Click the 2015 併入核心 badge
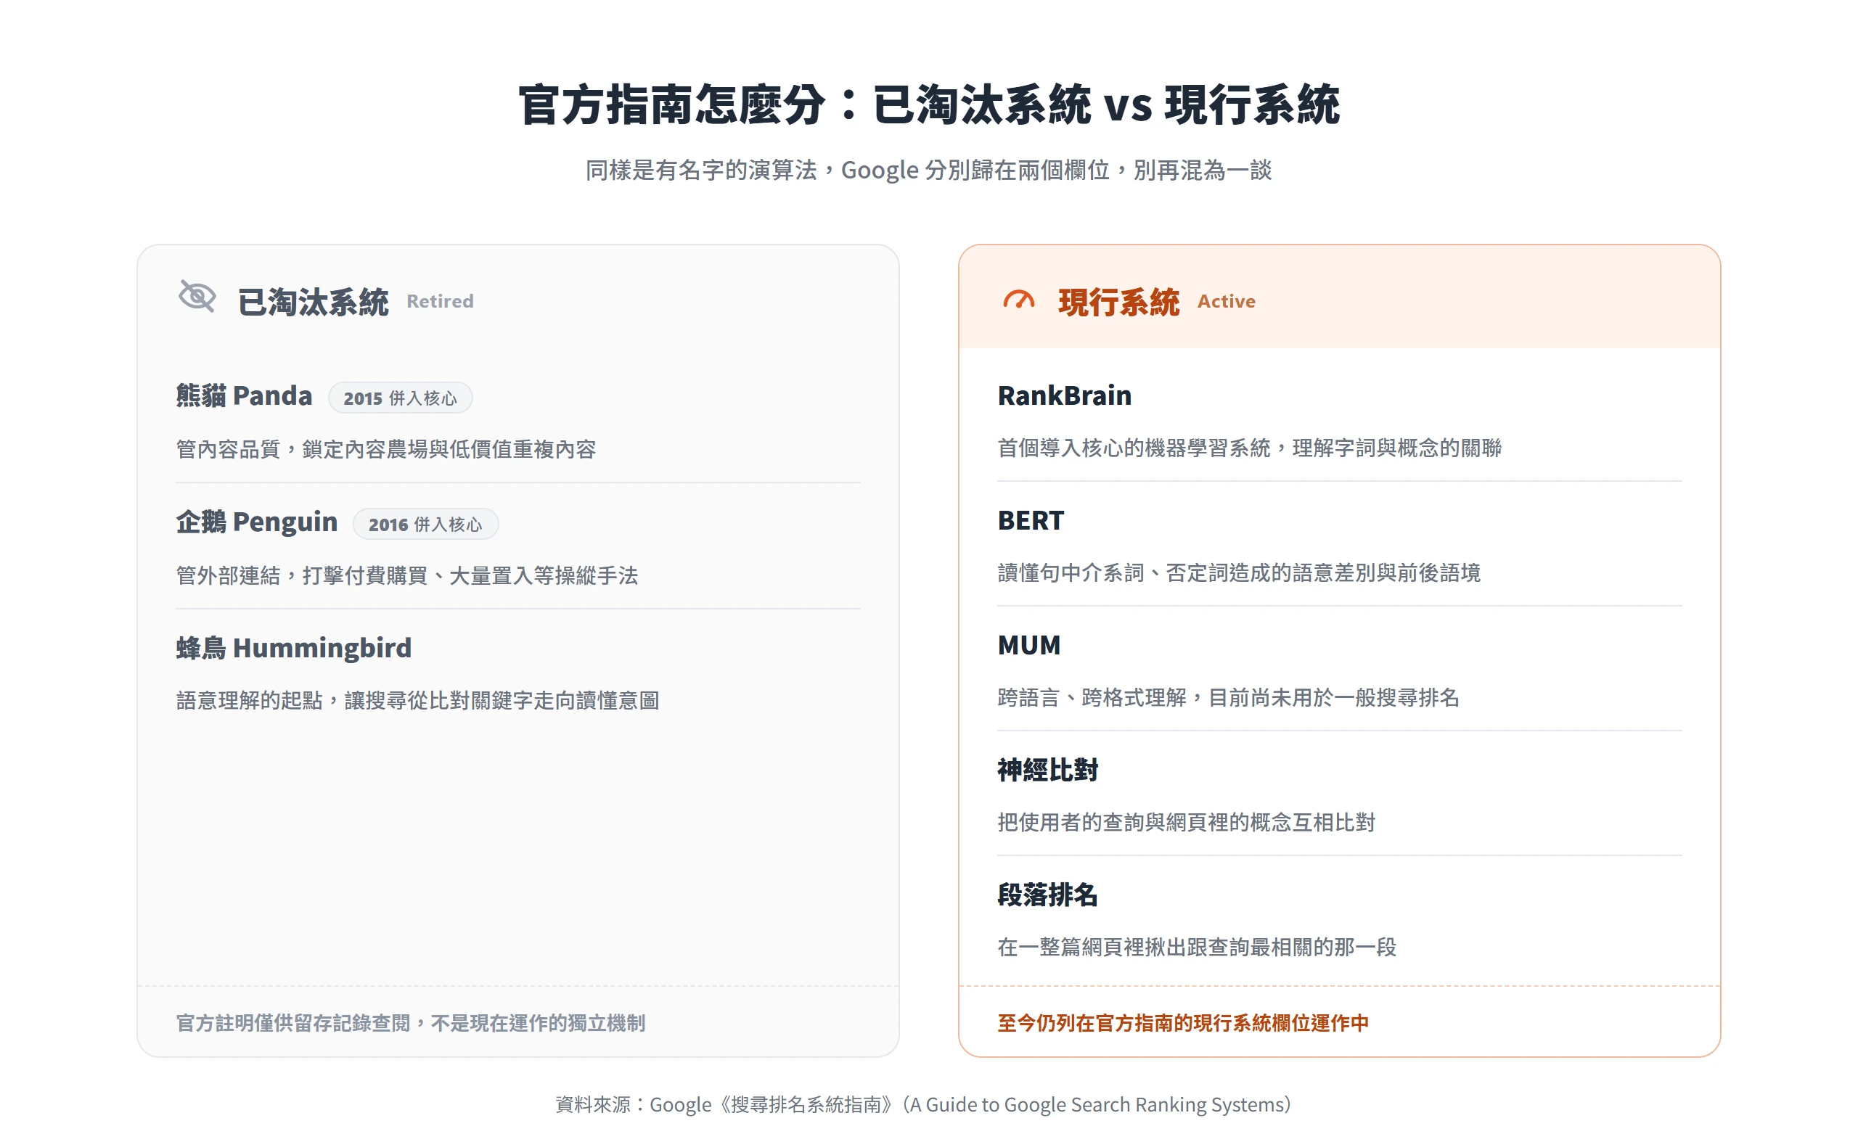 click(401, 398)
